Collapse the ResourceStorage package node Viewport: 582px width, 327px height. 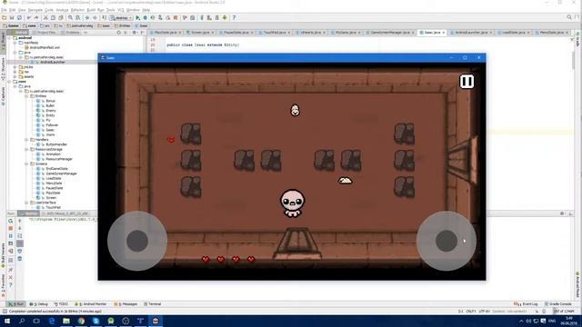(x=26, y=149)
